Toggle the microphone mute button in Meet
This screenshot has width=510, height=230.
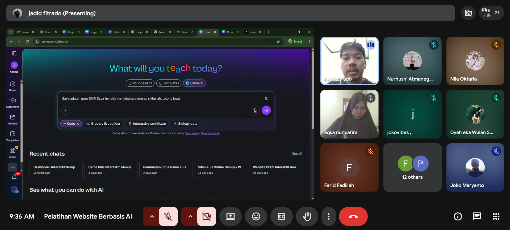point(168,216)
